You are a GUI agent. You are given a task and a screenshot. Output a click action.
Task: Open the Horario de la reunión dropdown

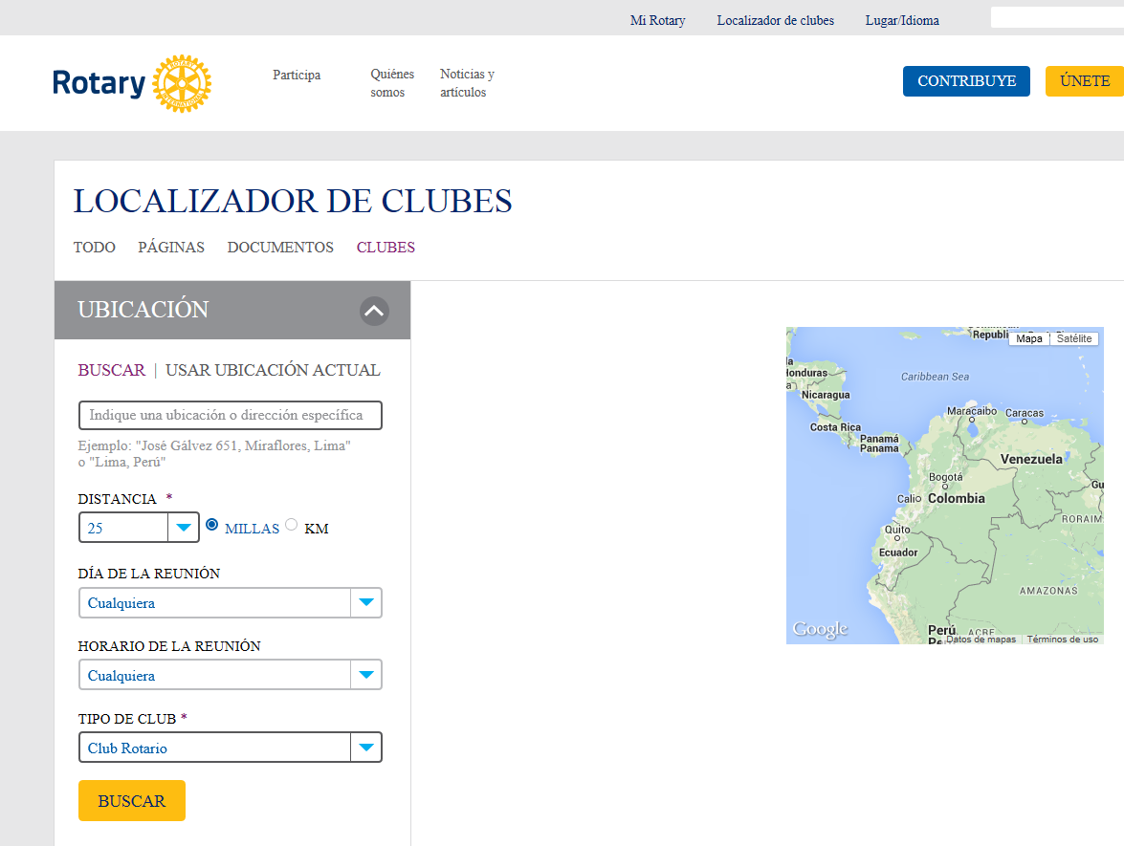231,676
